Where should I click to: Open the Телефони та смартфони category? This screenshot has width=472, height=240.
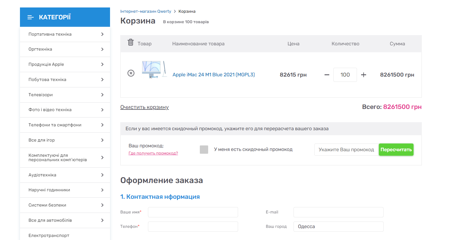click(55, 125)
